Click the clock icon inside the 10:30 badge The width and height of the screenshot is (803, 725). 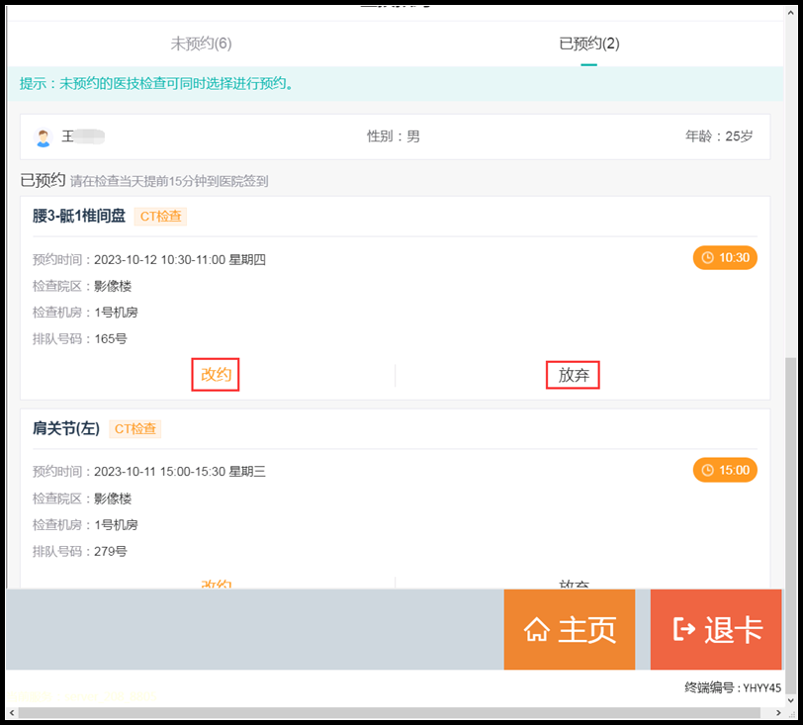click(x=706, y=255)
